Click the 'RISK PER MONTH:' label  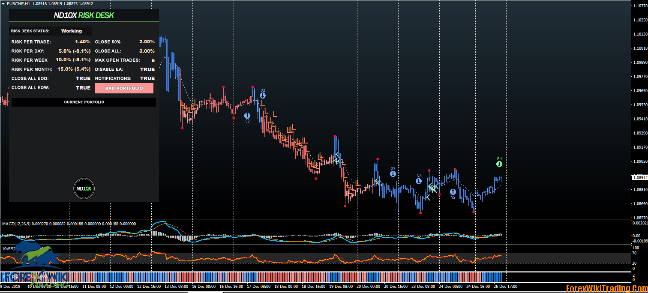click(32, 69)
